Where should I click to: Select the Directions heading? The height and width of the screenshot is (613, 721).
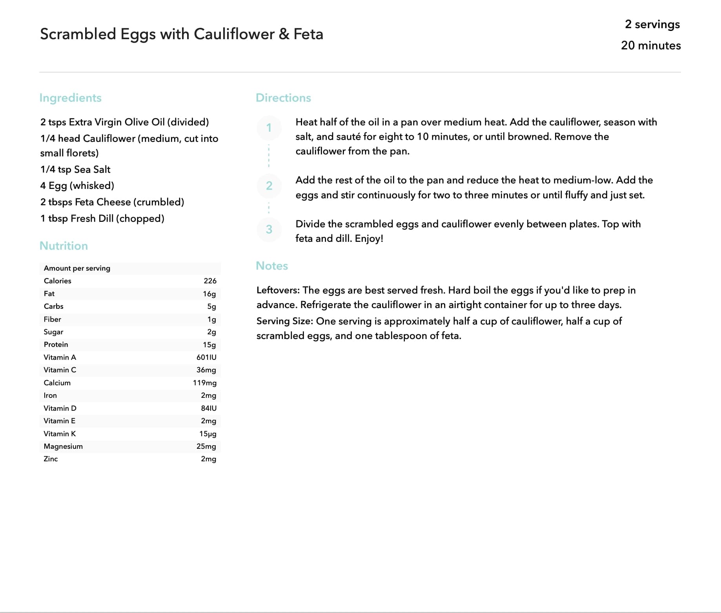pos(283,98)
